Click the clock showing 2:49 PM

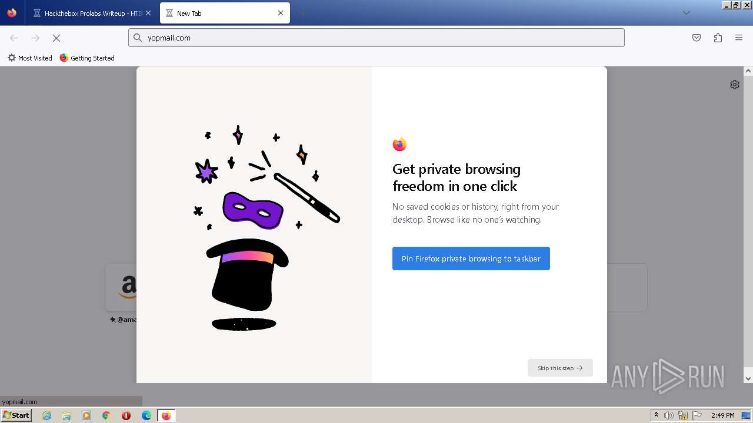tap(722, 415)
